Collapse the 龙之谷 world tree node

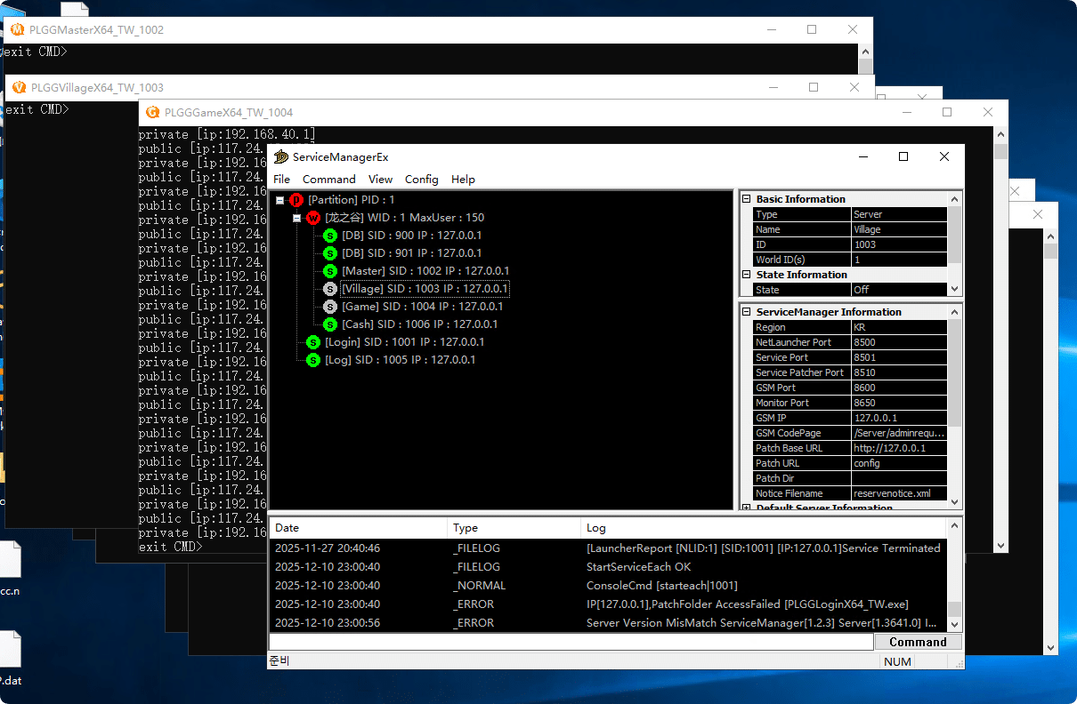(x=297, y=218)
